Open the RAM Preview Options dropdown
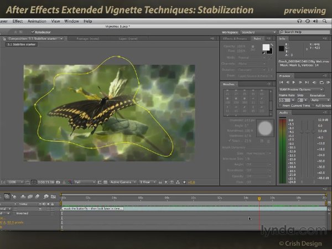The height and width of the screenshot is (249, 332). pyautogui.click(x=301, y=90)
